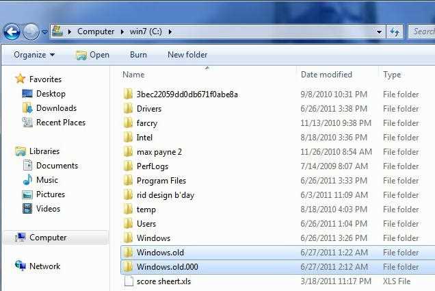Click the Downloads folder icon in Favorites
Screen dimensions: 435x291
(27, 107)
